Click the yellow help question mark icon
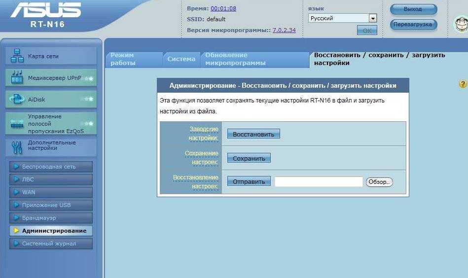 [x=462, y=84]
